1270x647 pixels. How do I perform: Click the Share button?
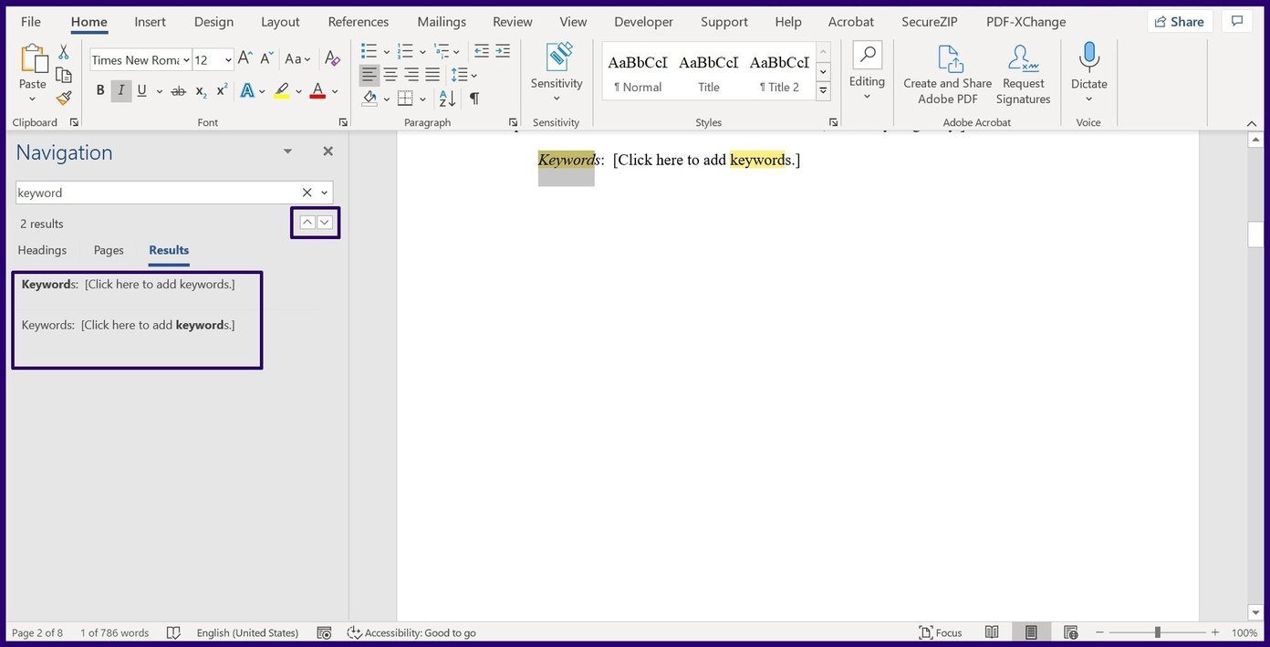[x=1180, y=21]
